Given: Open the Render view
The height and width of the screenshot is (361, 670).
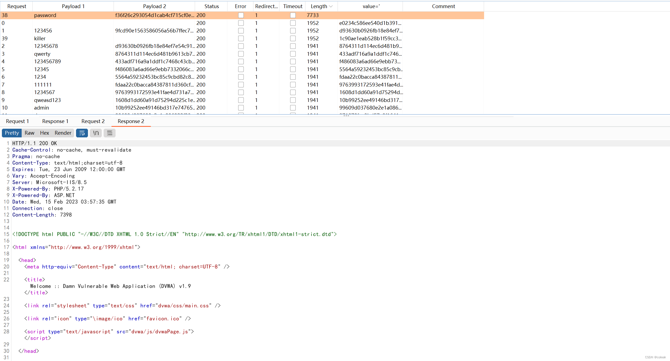Looking at the screenshot, I should [63, 133].
